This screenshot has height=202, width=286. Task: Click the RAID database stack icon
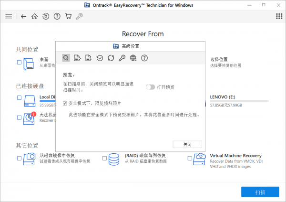click(x=114, y=159)
